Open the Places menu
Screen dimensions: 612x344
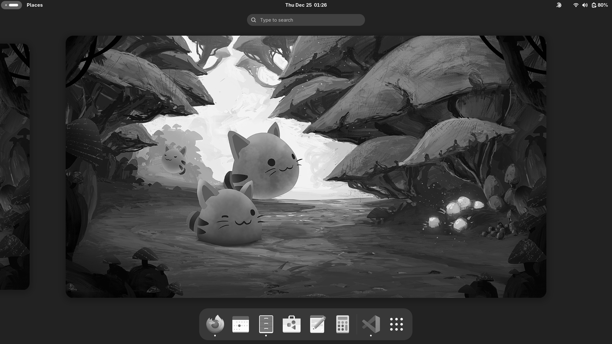[x=35, y=5]
